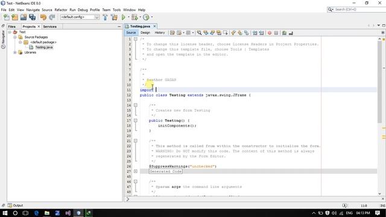Click the New File toolbar icon
The width and height of the screenshot is (386, 217).
[x=7, y=17]
